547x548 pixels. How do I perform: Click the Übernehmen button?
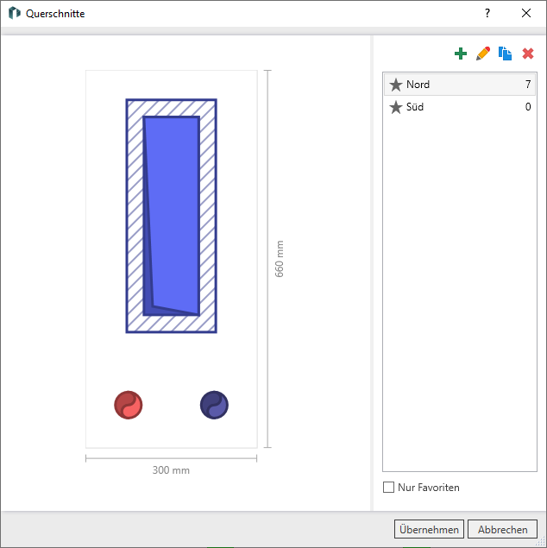click(x=429, y=530)
